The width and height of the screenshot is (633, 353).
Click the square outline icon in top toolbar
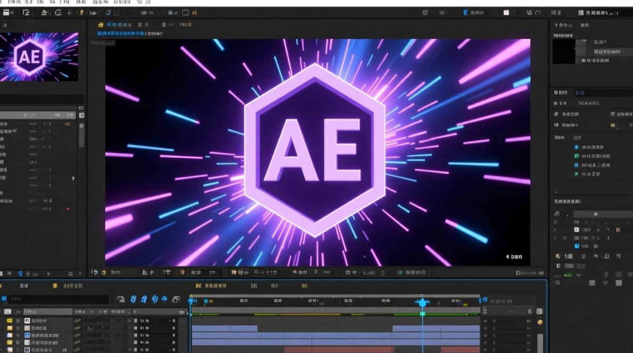tap(186, 13)
